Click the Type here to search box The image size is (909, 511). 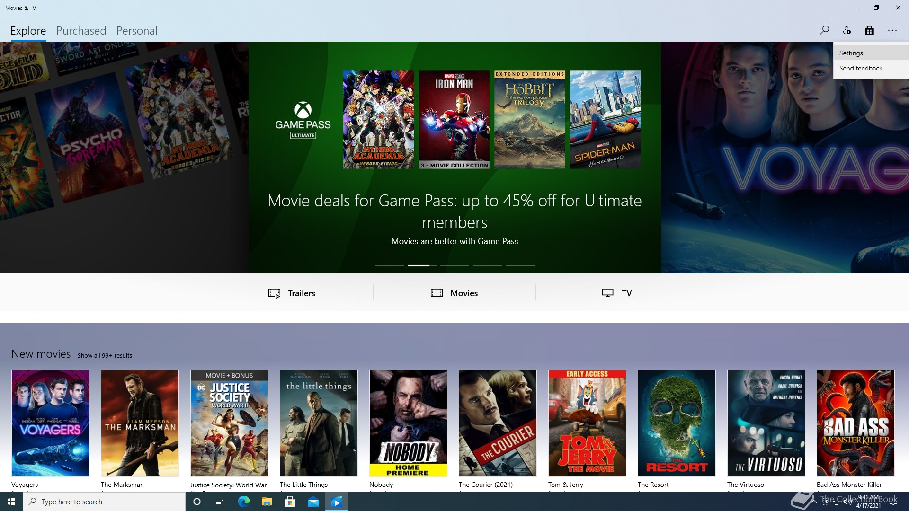point(104,502)
